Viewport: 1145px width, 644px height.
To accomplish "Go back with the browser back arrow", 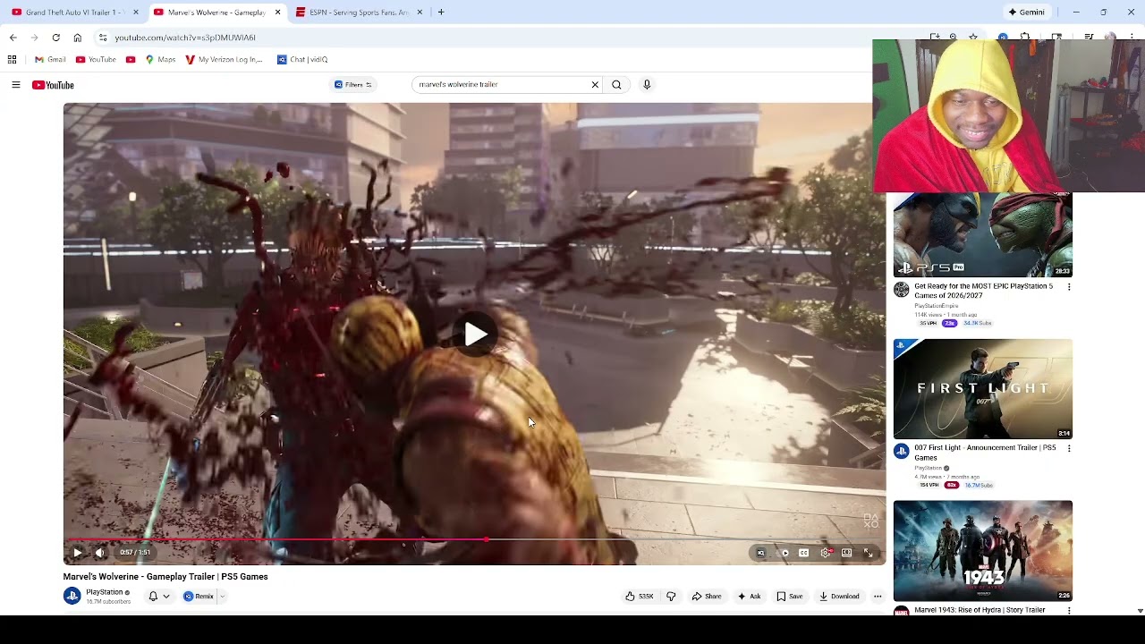I will (13, 38).
